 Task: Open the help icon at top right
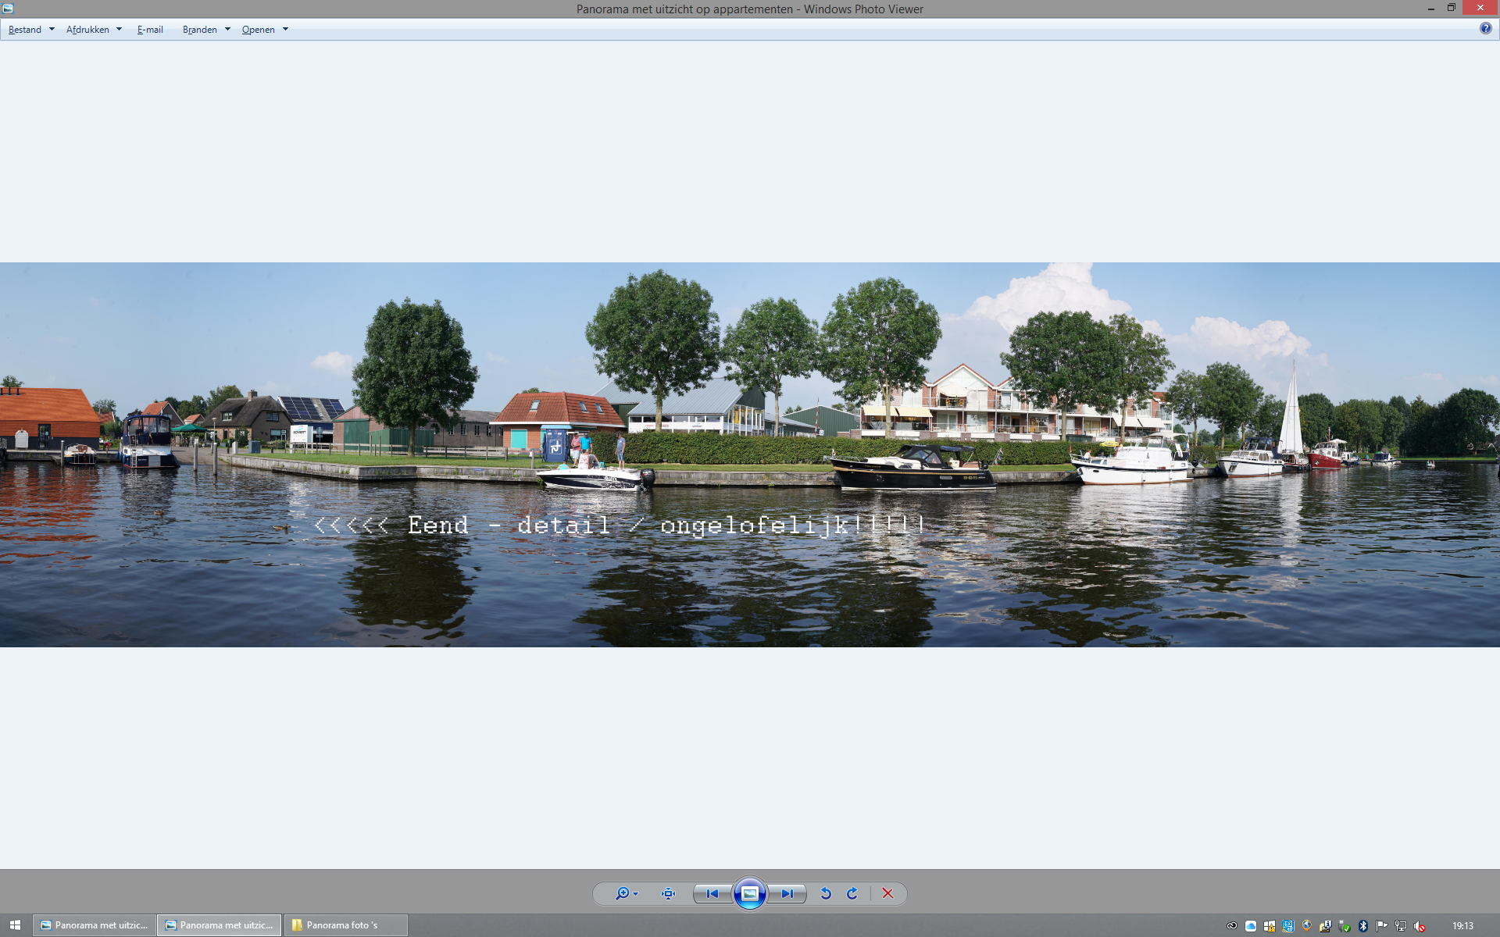1485,28
